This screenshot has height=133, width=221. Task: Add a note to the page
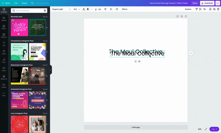click(x=178, y=17)
